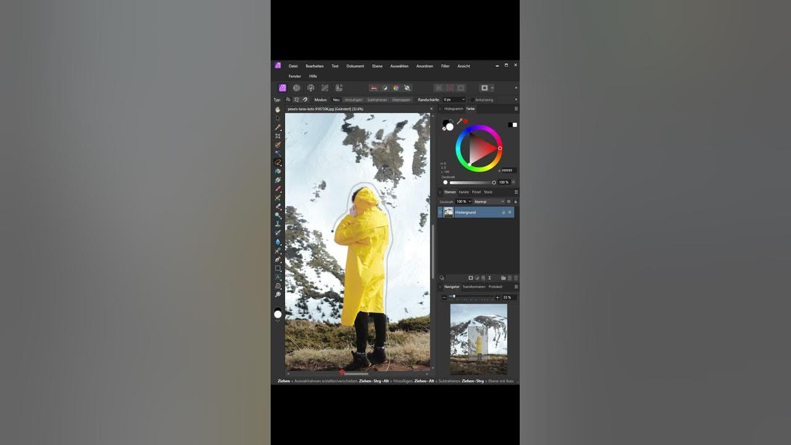The image size is (791, 445).
Task: Switch to the Kanäle tab
Action: point(463,192)
